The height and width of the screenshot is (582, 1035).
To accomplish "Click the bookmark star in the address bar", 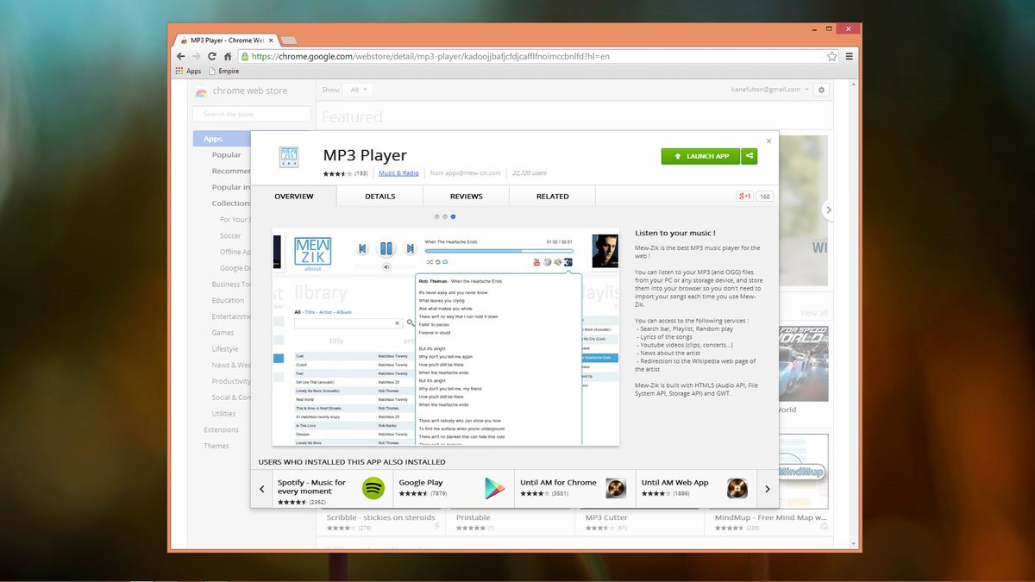I will pos(831,56).
